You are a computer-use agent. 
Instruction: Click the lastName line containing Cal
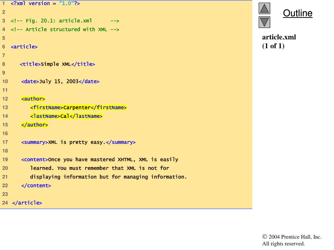coord(66,116)
